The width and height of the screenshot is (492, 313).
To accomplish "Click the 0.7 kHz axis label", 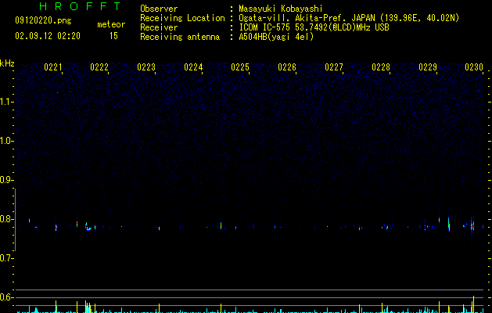I will [6, 258].
